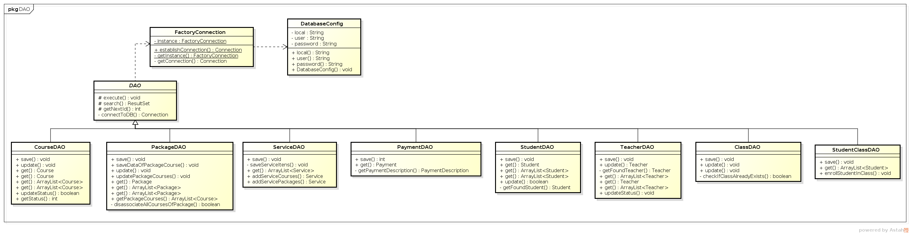
Task: Select the ClassDAO class title
Action: pyautogui.click(x=747, y=147)
